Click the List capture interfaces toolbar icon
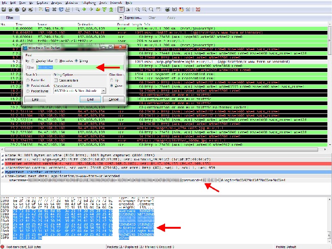The image size is (332, 249). [x=4, y=10]
